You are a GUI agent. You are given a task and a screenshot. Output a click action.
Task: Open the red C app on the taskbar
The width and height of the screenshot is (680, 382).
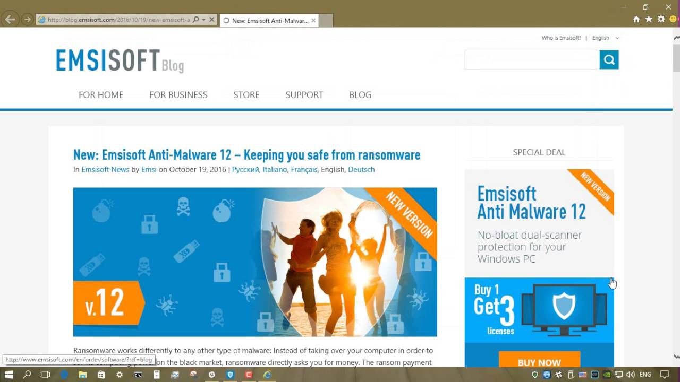(249, 375)
